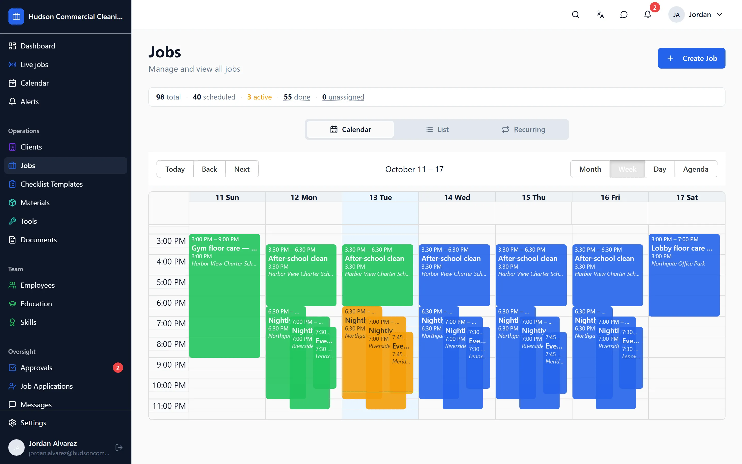Switch calendar to Day view
This screenshot has height=464, width=742.
pyautogui.click(x=660, y=169)
